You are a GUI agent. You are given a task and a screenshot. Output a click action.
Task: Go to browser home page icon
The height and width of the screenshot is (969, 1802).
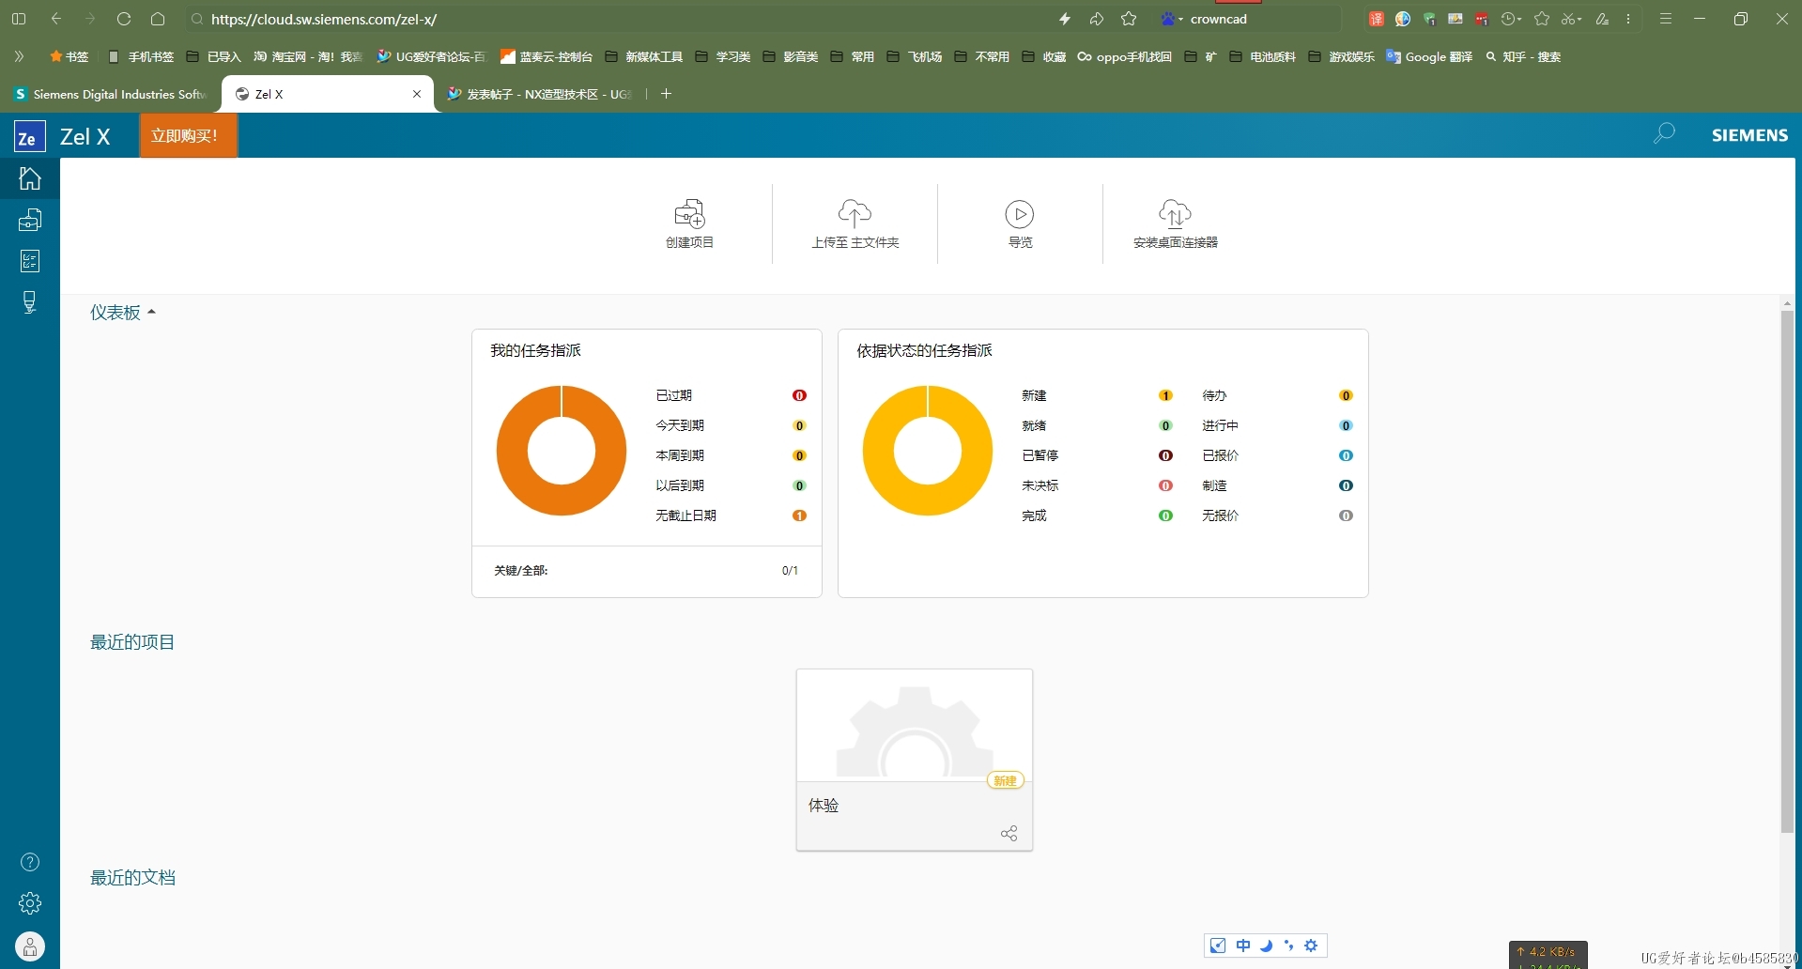[158, 19]
